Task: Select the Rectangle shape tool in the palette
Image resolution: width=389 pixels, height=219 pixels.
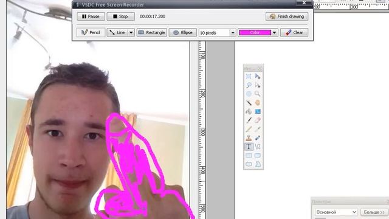Action: 249,156
